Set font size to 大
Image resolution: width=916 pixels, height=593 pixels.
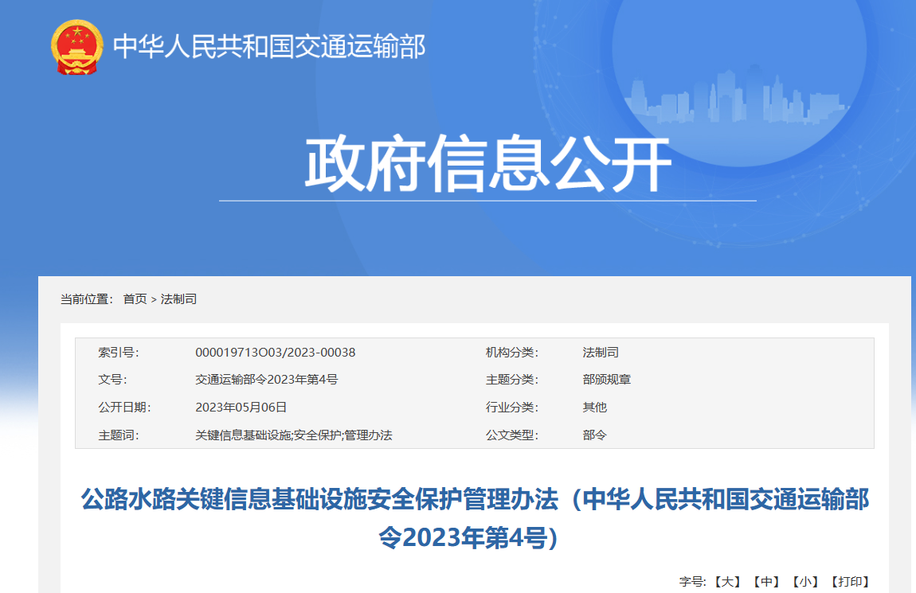[x=726, y=582]
